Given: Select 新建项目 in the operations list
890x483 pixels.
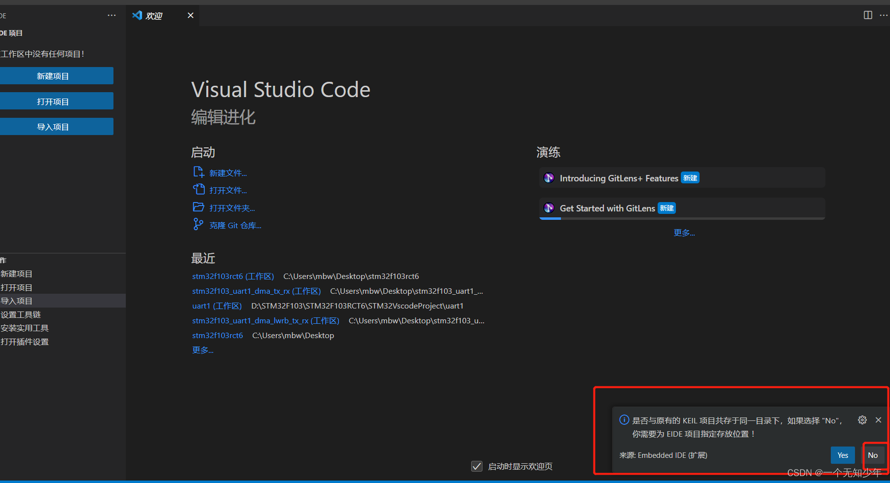Looking at the screenshot, I should [x=63, y=274].
